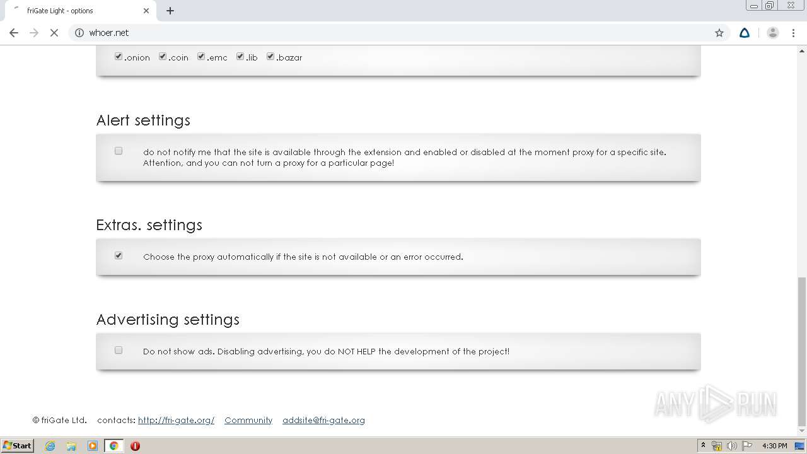Enable the Do not show ads checkbox
The height and width of the screenshot is (454, 807).
point(119,350)
